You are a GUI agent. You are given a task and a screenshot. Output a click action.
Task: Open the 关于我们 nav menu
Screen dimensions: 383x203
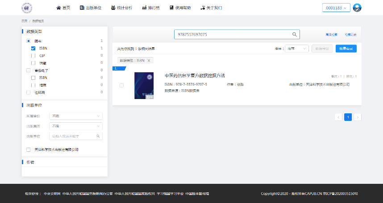point(211,8)
